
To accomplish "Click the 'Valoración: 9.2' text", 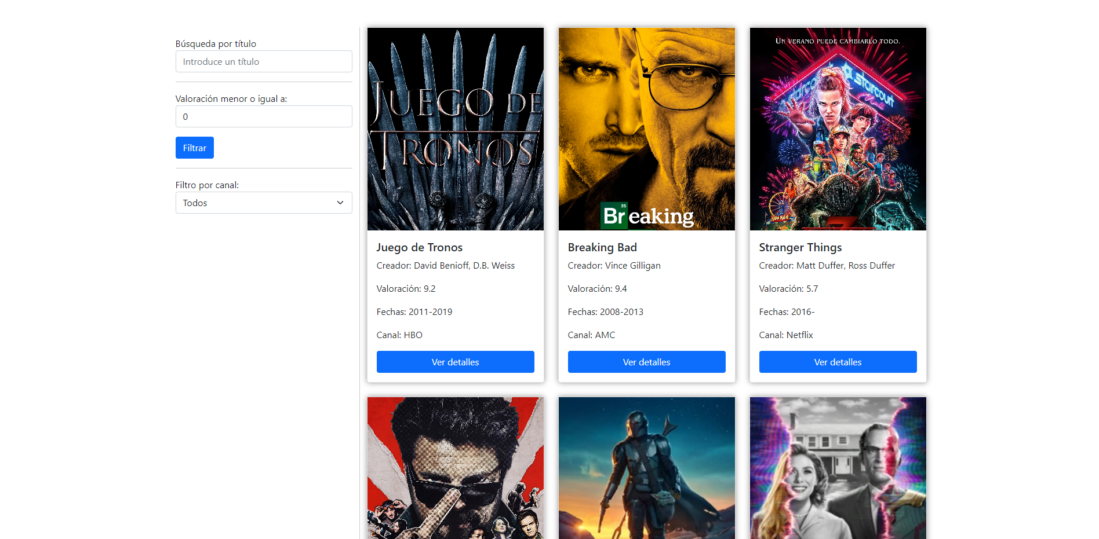I will [406, 288].
